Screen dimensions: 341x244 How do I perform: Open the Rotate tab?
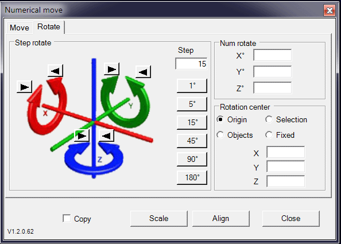[x=49, y=27]
